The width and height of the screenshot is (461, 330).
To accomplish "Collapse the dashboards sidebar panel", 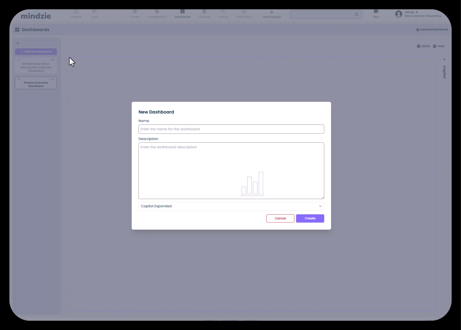I will [17, 43].
